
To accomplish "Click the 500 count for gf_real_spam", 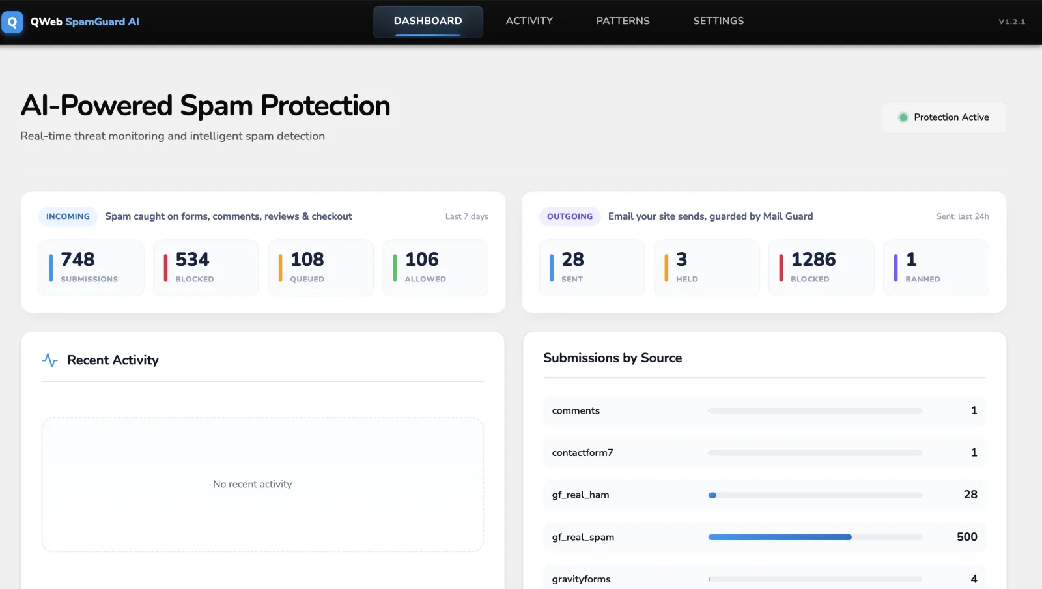I will (967, 537).
